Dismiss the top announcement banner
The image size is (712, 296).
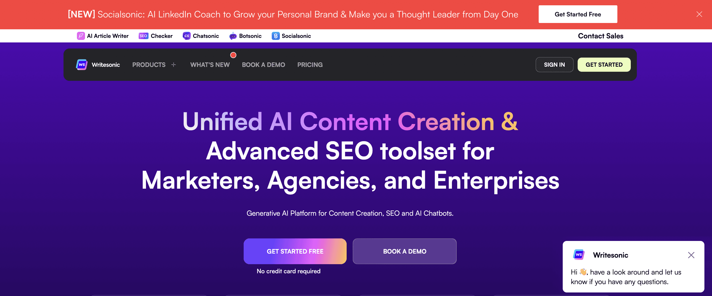[x=699, y=14]
